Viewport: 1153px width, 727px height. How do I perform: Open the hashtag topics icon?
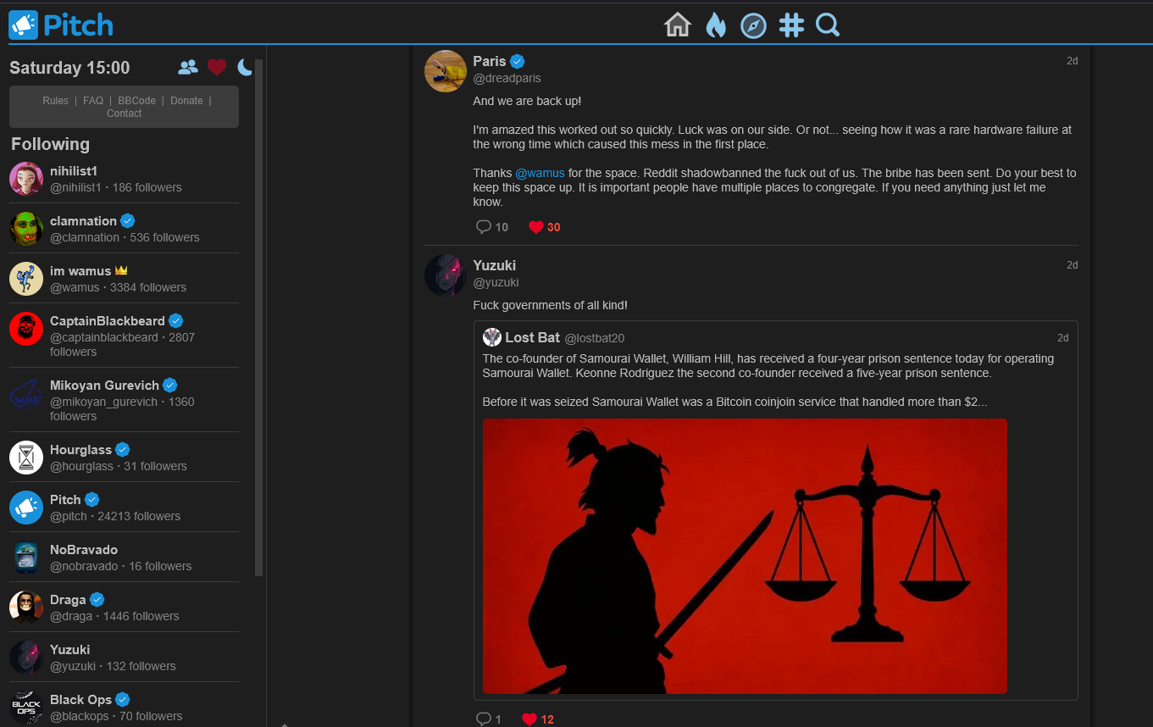tap(791, 25)
